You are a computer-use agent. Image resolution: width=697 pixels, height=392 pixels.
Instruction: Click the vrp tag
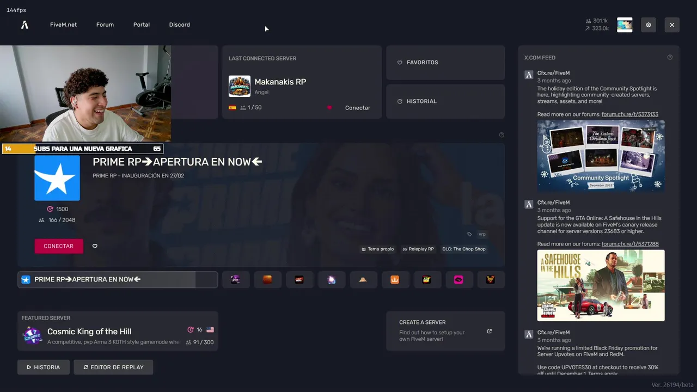tap(482, 234)
